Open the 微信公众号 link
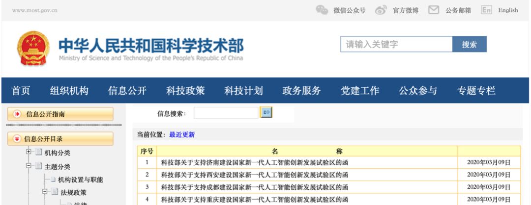 coord(350,10)
